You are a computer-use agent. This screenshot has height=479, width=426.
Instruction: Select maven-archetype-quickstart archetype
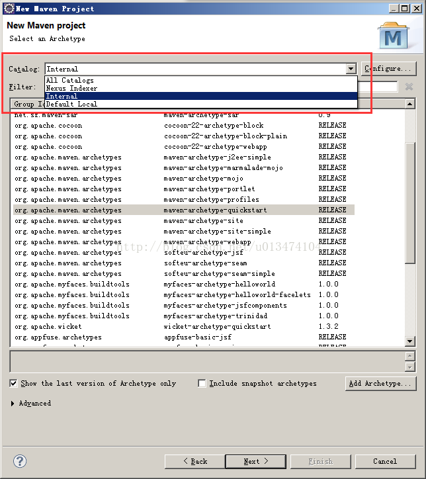(184, 210)
